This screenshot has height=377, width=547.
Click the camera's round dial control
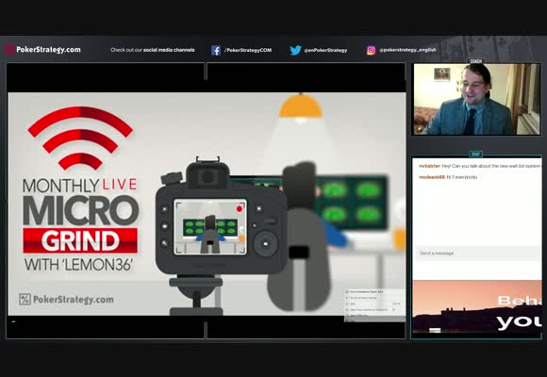[x=266, y=244]
